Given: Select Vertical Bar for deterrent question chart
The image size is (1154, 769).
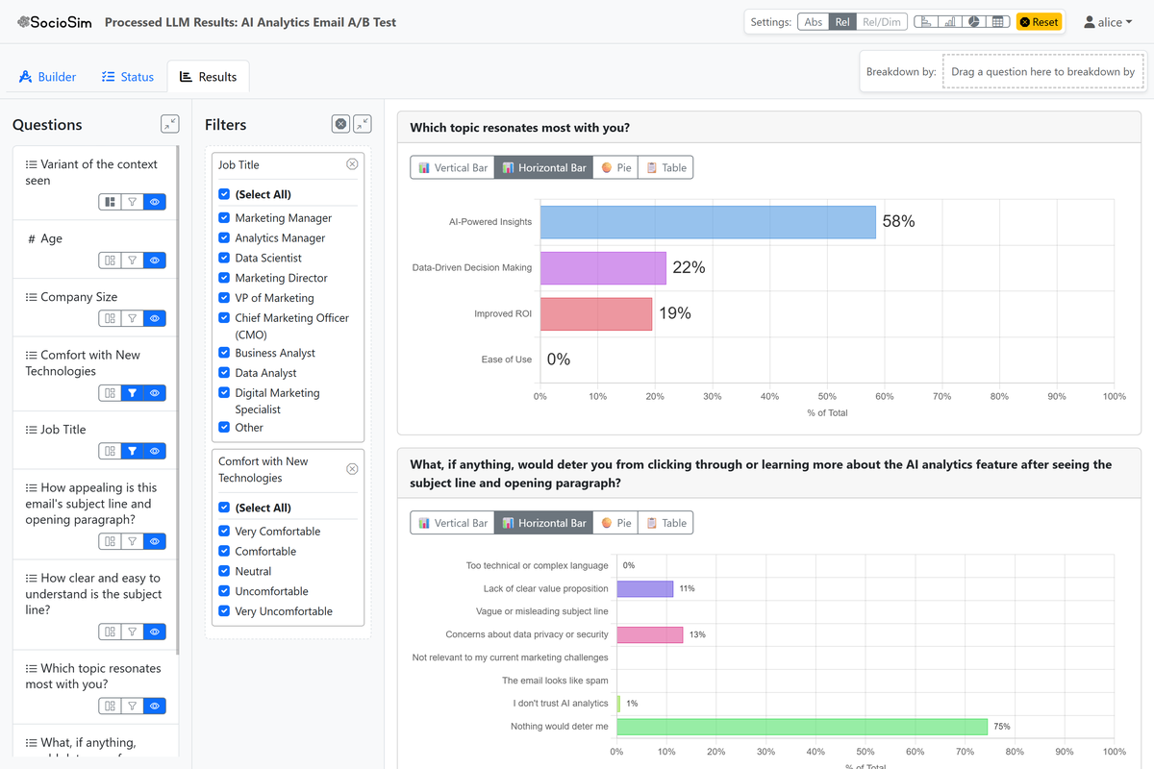Looking at the screenshot, I should (x=452, y=523).
